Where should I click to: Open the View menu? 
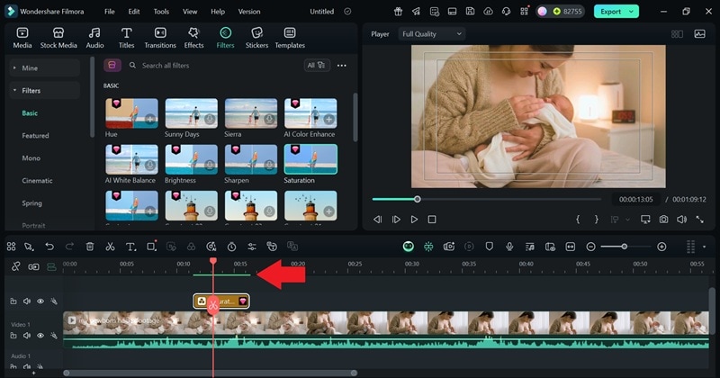[x=190, y=12]
